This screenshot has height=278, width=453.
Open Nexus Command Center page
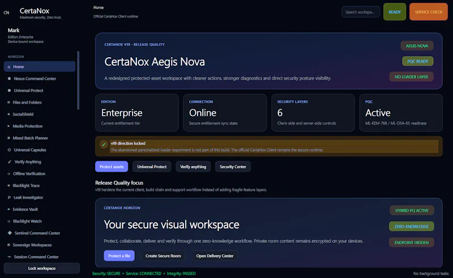pyautogui.click(x=40, y=79)
